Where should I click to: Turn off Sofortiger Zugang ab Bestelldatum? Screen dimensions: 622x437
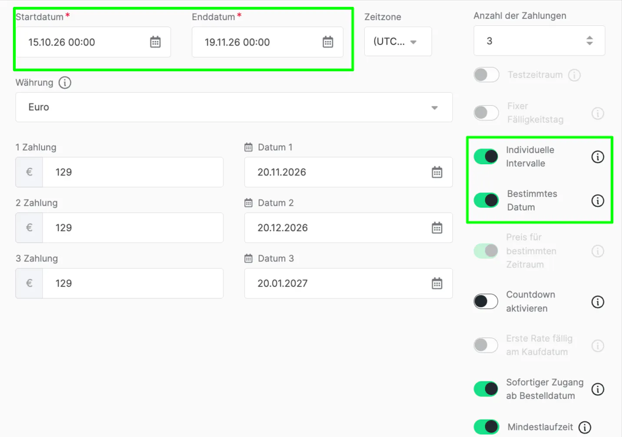[486, 389]
